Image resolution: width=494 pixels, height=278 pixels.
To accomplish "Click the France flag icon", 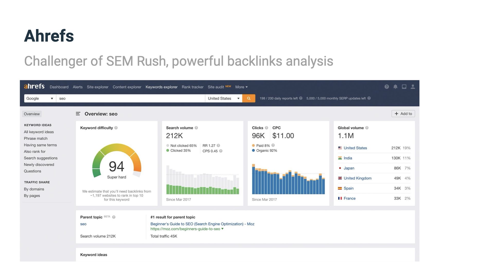I will (x=340, y=198).
